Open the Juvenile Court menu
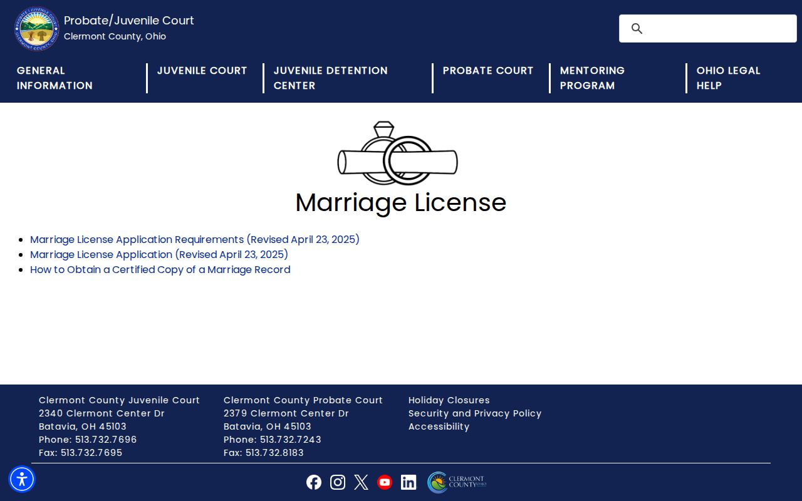Image resolution: width=802 pixels, height=501 pixels. point(202,71)
